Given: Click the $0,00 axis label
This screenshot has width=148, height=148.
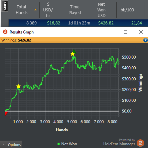Looking at the screenshot, I should (127, 111).
